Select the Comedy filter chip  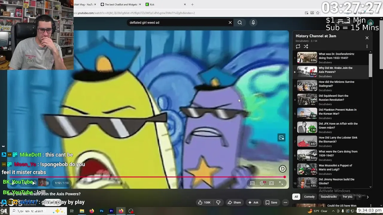[x=309, y=197]
